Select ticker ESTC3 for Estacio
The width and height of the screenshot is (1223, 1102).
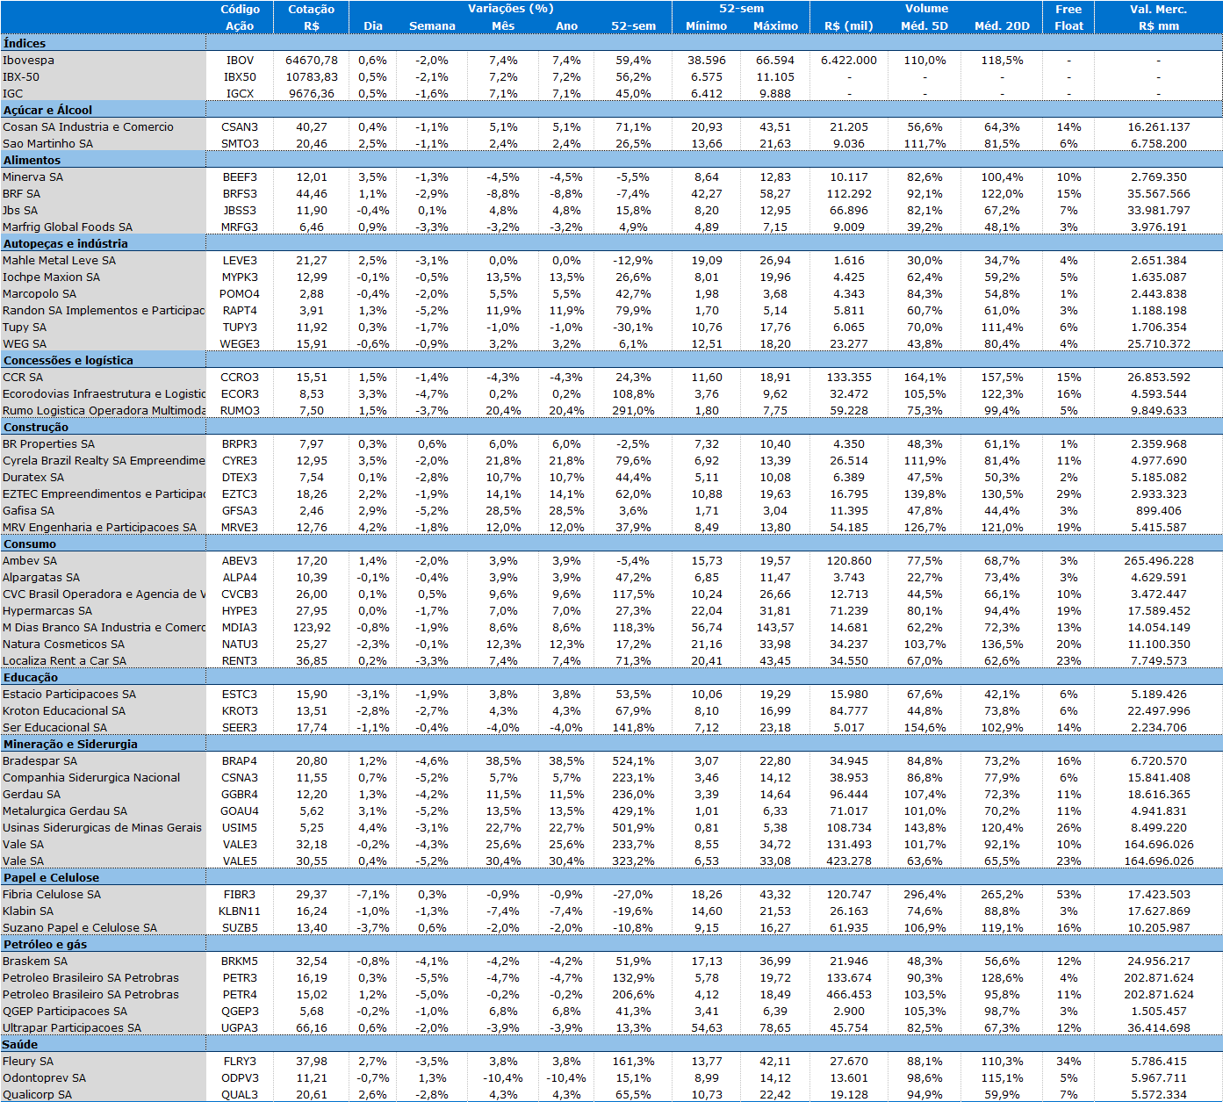coord(240,695)
